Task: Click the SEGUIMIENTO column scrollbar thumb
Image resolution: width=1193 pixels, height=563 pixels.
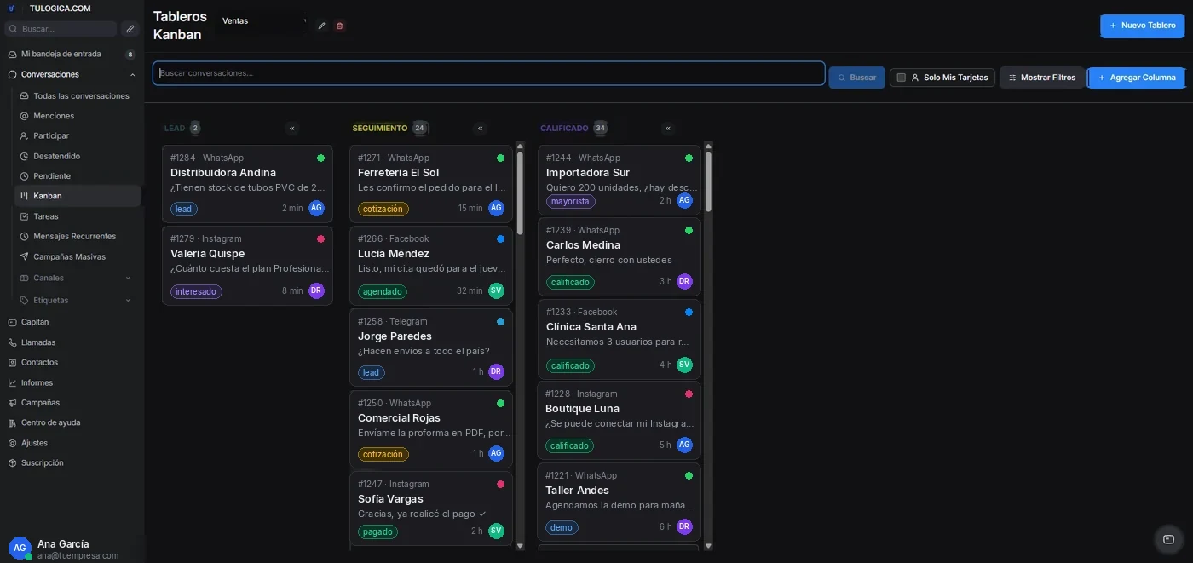Action: tap(520, 193)
